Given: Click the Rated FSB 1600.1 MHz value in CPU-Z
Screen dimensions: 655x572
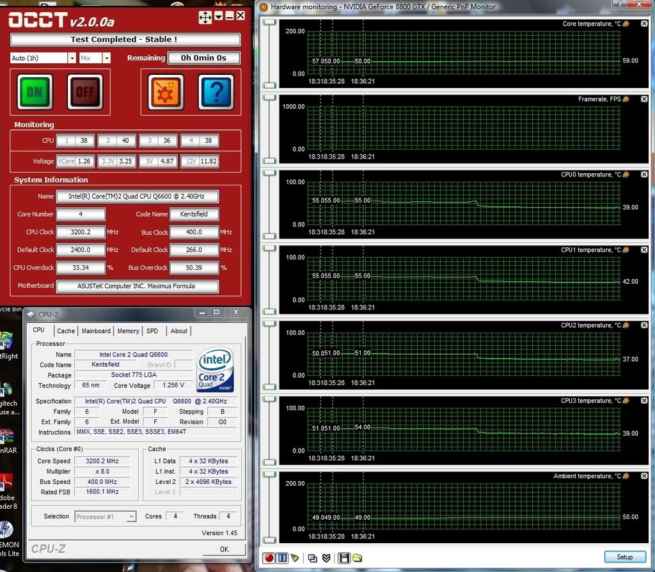Looking at the screenshot, I should tap(102, 492).
